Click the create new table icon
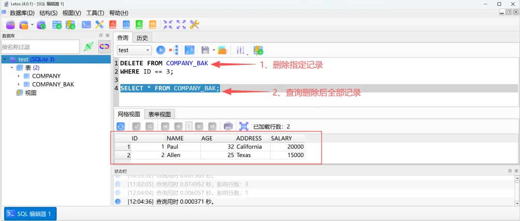The height and width of the screenshot is (221, 520). coord(57,25)
